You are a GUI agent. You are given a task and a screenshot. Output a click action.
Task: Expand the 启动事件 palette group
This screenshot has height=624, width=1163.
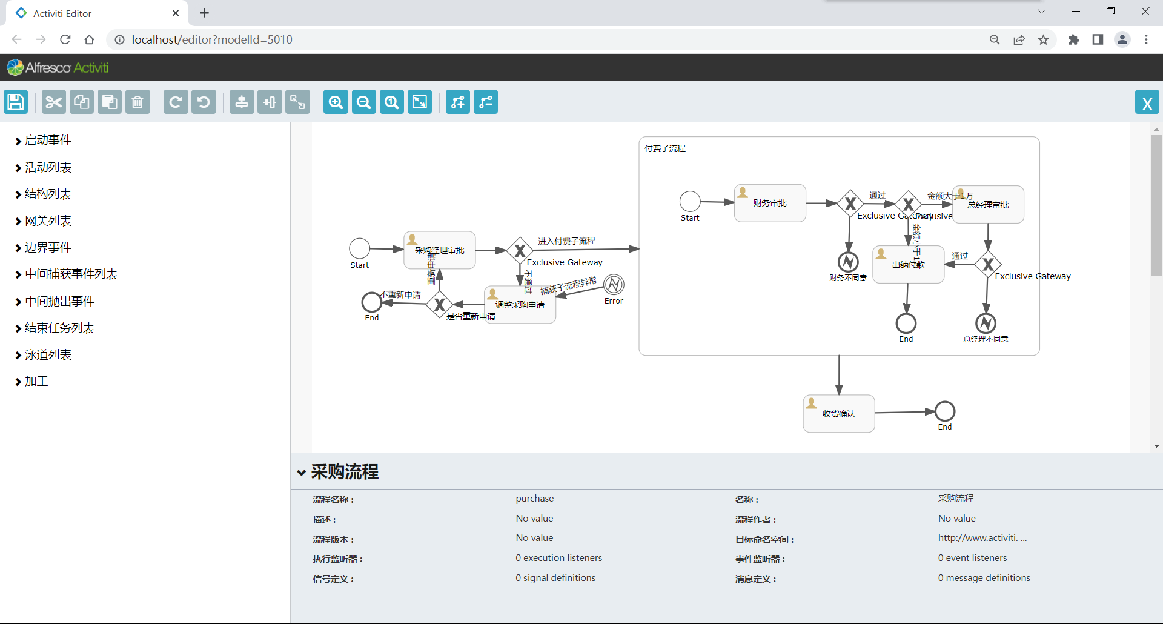(42, 141)
